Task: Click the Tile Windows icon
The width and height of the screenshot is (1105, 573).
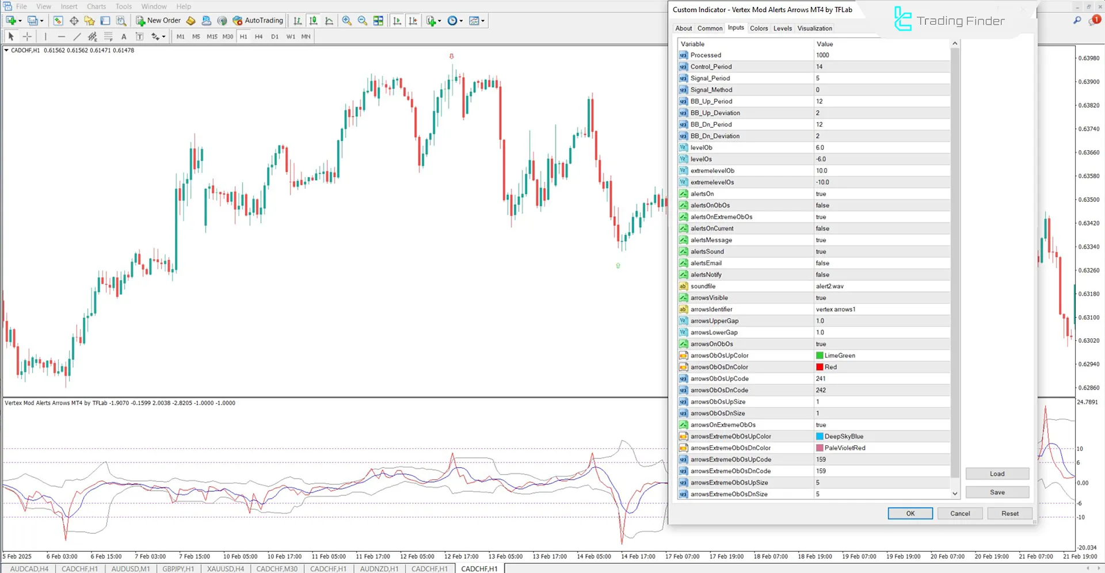Action: 378,21
